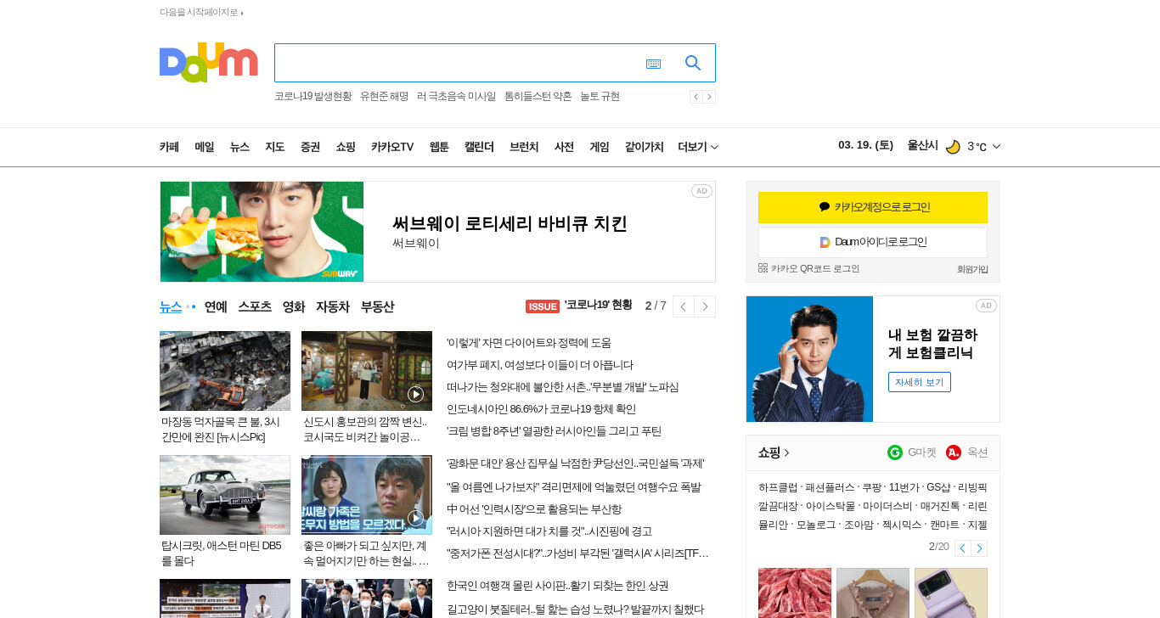This screenshot has height=618, width=1160.
Task: Open the 쇼핑 section header
Action: [774, 452]
